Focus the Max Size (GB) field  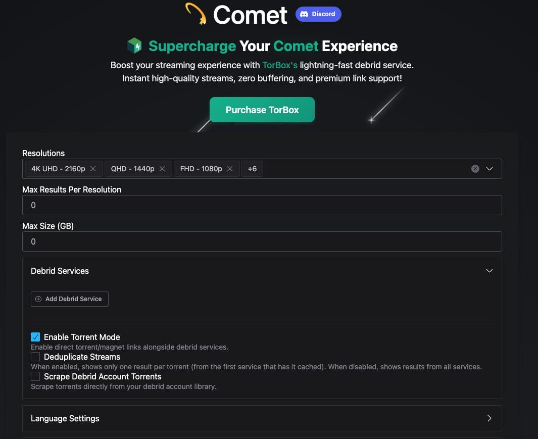point(262,241)
